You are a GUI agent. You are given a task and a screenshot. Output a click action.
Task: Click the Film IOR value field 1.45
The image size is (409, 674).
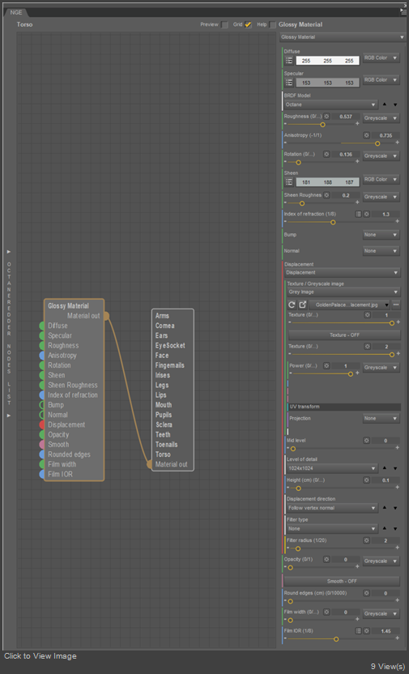coord(386,631)
